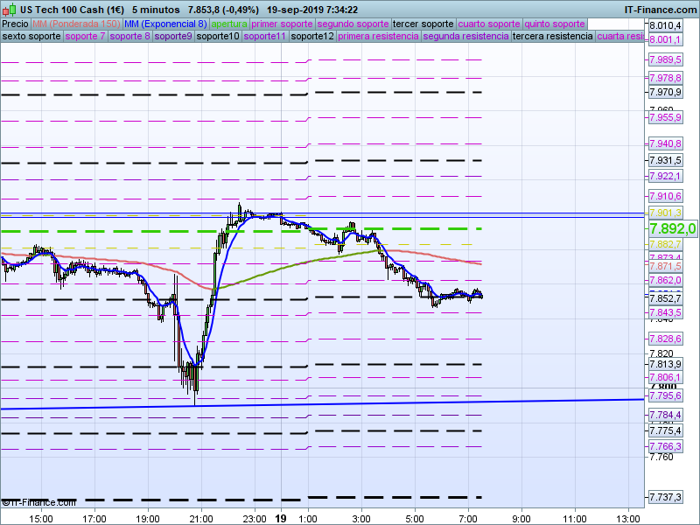Click the bold 19 date marker on the time axis
Screen dimensions: 700x525
click(282, 517)
